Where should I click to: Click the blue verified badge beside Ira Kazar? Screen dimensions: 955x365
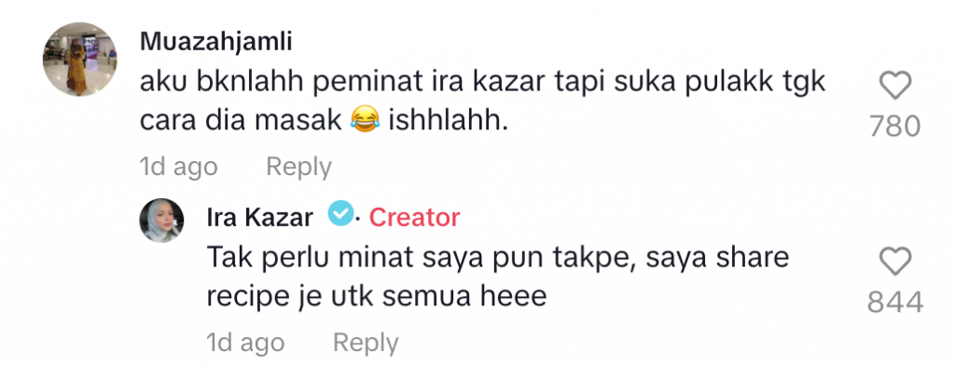pos(341,214)
